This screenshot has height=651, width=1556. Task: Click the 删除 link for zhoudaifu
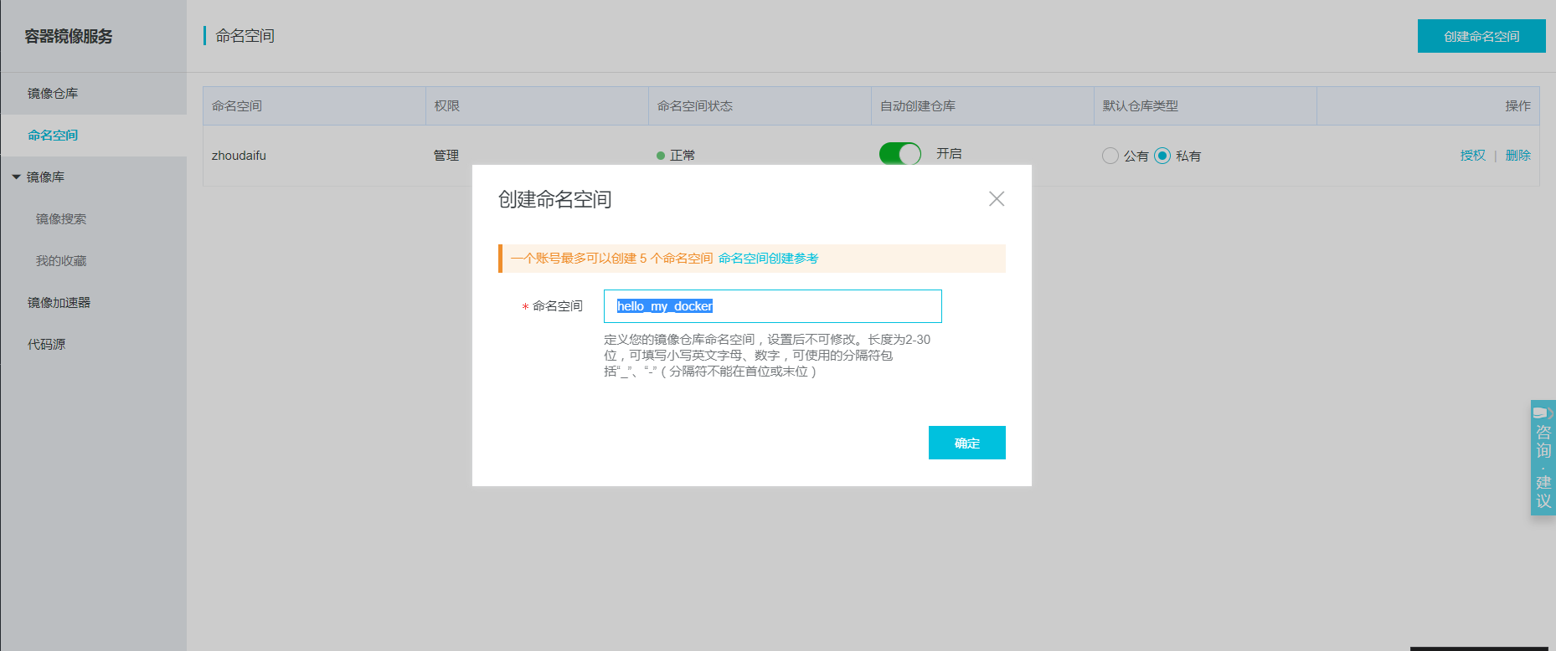point(1518,156)
